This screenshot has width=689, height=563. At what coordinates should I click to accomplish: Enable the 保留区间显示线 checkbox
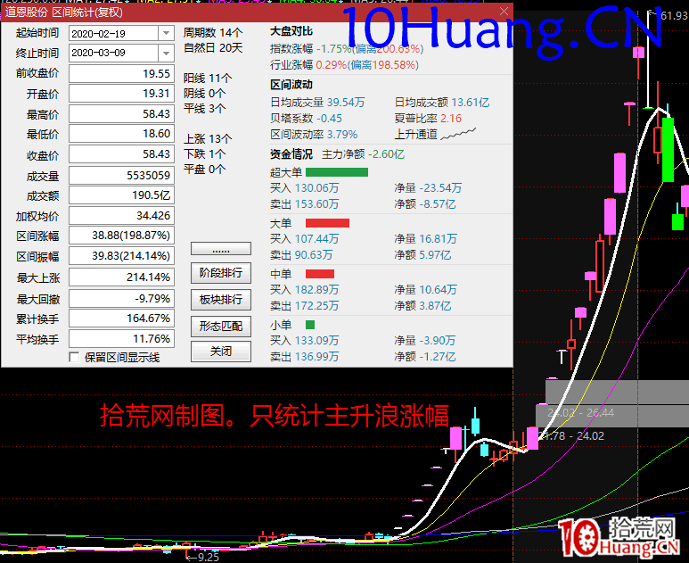[74, 357]
